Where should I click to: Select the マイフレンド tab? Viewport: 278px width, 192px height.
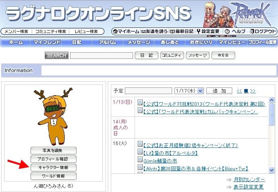pos(47,42)
